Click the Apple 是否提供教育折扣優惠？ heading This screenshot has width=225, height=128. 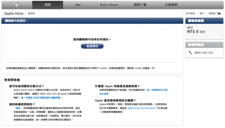(x=115, y=101)
